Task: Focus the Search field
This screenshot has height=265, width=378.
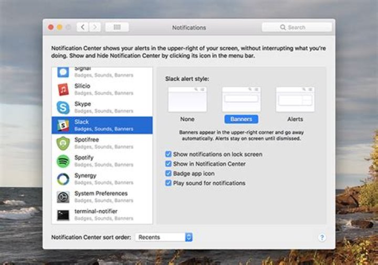Action: coord(297,27)
